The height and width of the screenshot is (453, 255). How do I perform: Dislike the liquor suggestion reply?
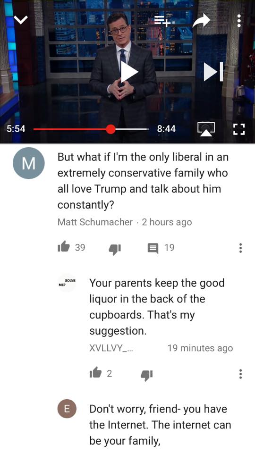pyautogui.click(x=146, y=375)
